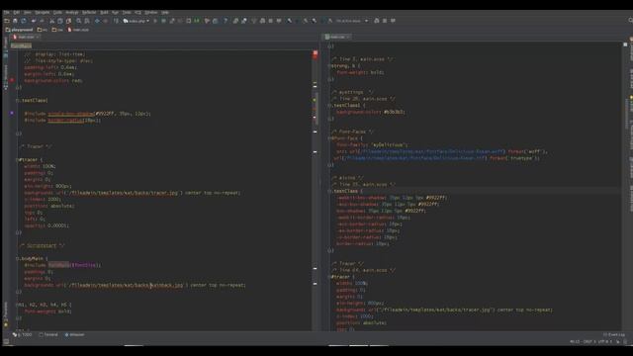Collapse the #tracer block in right editor

point(329,277)
